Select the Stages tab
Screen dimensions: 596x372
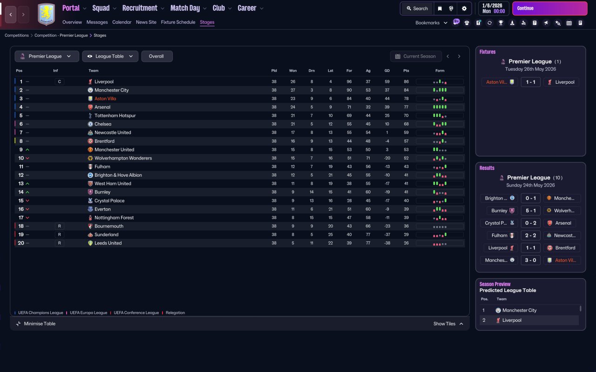pos(207,22)
